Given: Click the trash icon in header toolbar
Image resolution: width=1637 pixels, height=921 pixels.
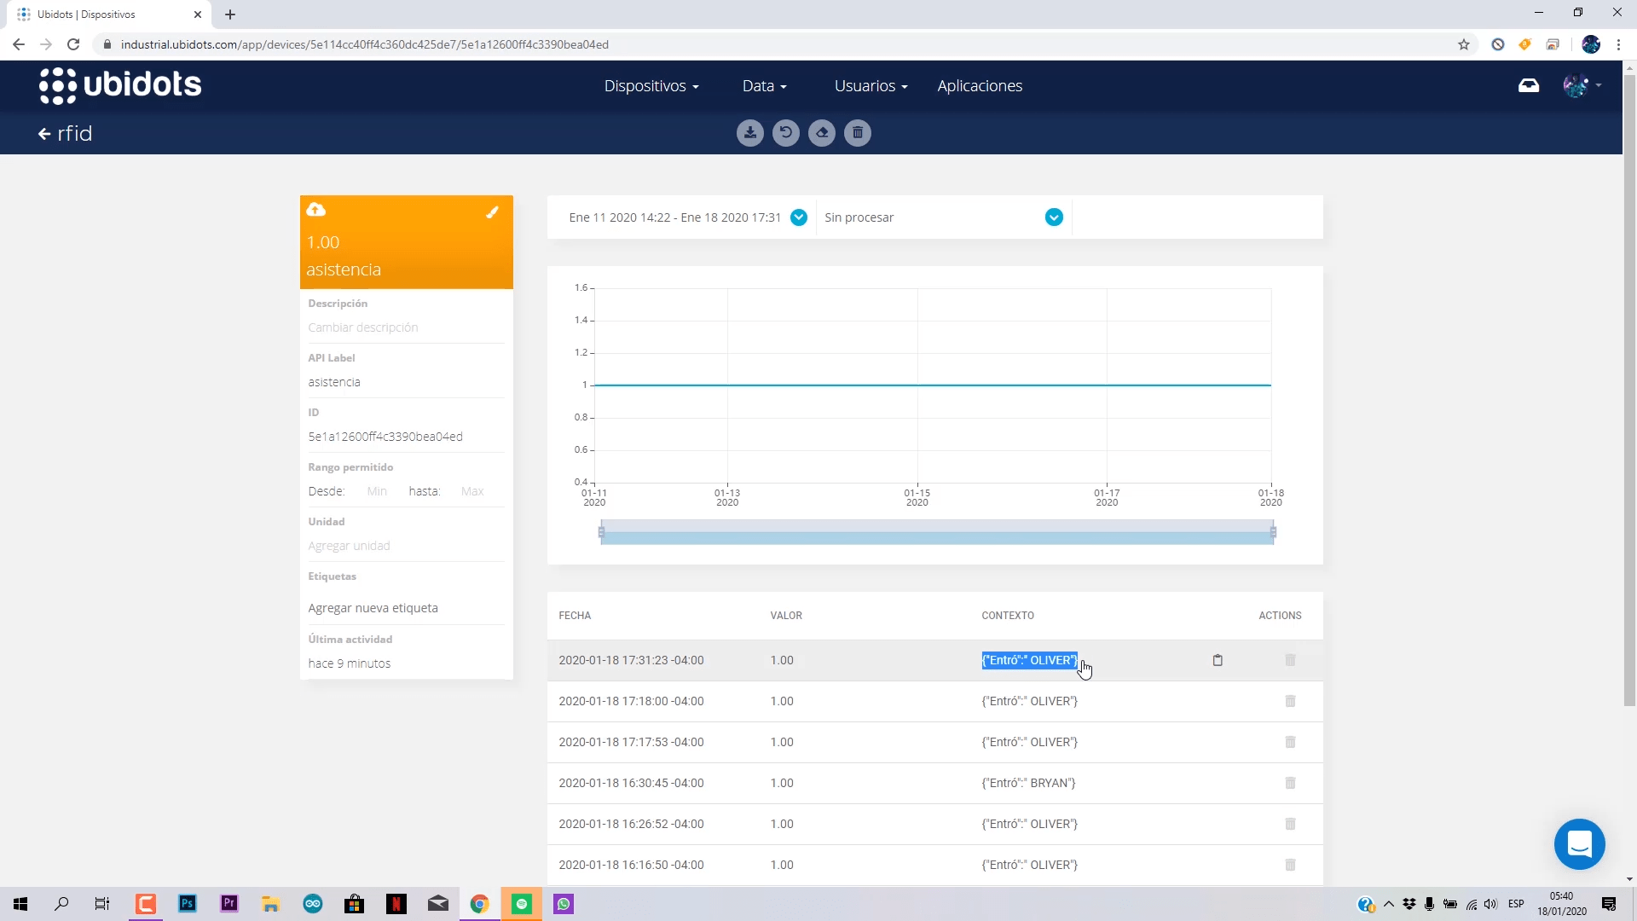Looking at the screenshot, I should point(858,133).
